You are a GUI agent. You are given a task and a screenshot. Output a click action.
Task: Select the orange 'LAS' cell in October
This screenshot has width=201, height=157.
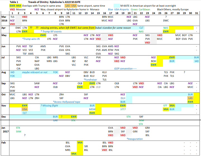click(190, 98)
